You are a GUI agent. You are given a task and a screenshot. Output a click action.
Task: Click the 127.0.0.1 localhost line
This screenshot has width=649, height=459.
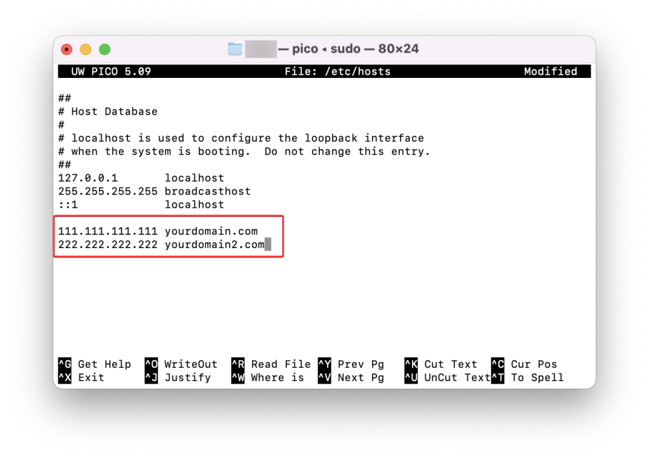pos(141,178)
